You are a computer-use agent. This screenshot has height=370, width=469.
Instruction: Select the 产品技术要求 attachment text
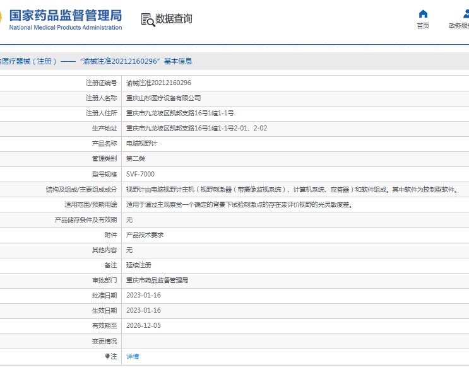(145, 234)
